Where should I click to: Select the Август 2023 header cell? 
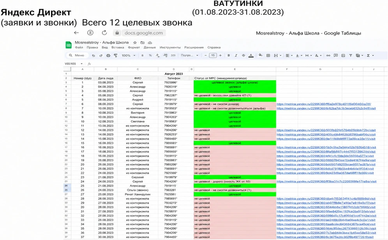pos(173,74)
